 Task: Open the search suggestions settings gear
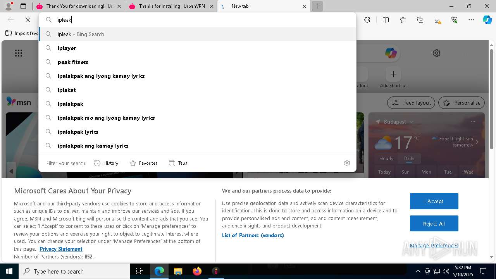pos(347,163)
